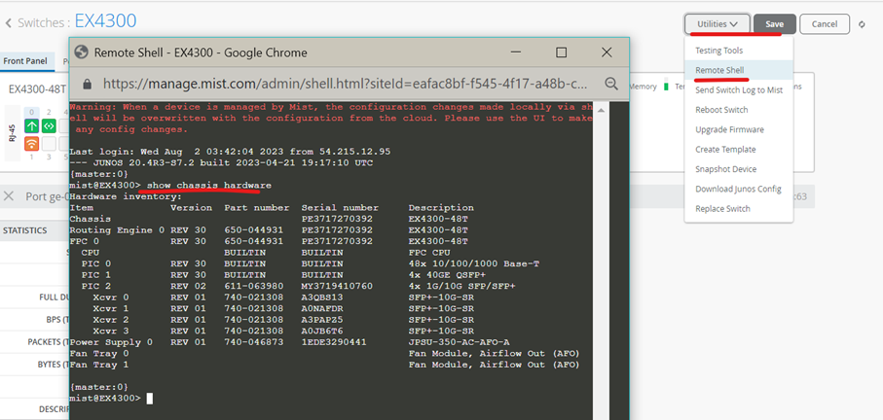Select port 2 green link icon
This screenshot has width=883, height=420.
click(x=49, y=126)
